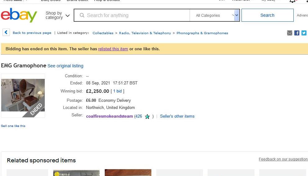Share listing via email icon
Screen dimensions: 308x176
(290, 33)
